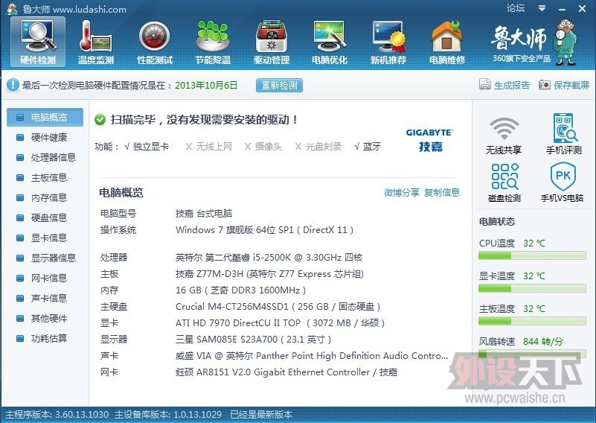Click the 844 转/分 fan speed value
This screenshot has height=423, width=596.
pos(542,341)
